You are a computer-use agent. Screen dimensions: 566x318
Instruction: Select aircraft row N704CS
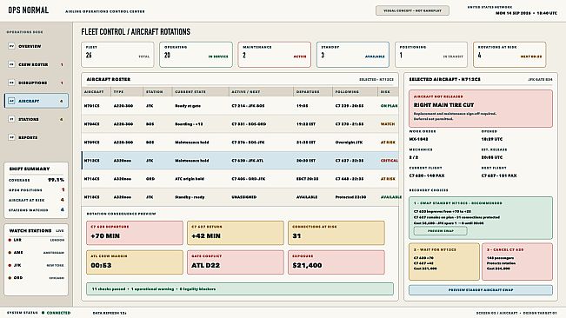point(240,124)
